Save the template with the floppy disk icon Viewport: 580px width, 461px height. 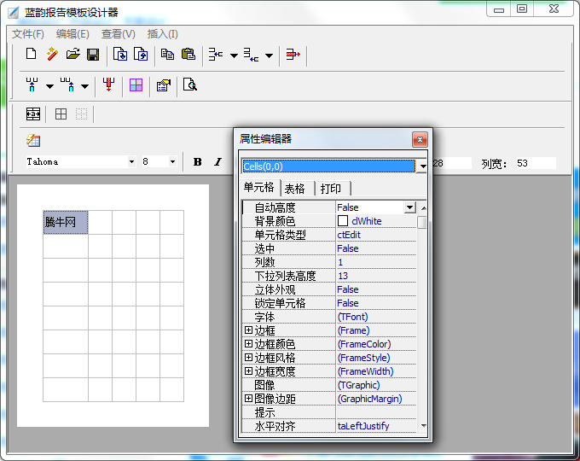(x=93, y=55)
